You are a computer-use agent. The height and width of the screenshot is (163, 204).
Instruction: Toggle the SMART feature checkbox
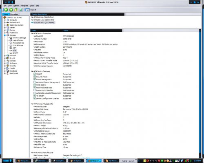[35, 74]
